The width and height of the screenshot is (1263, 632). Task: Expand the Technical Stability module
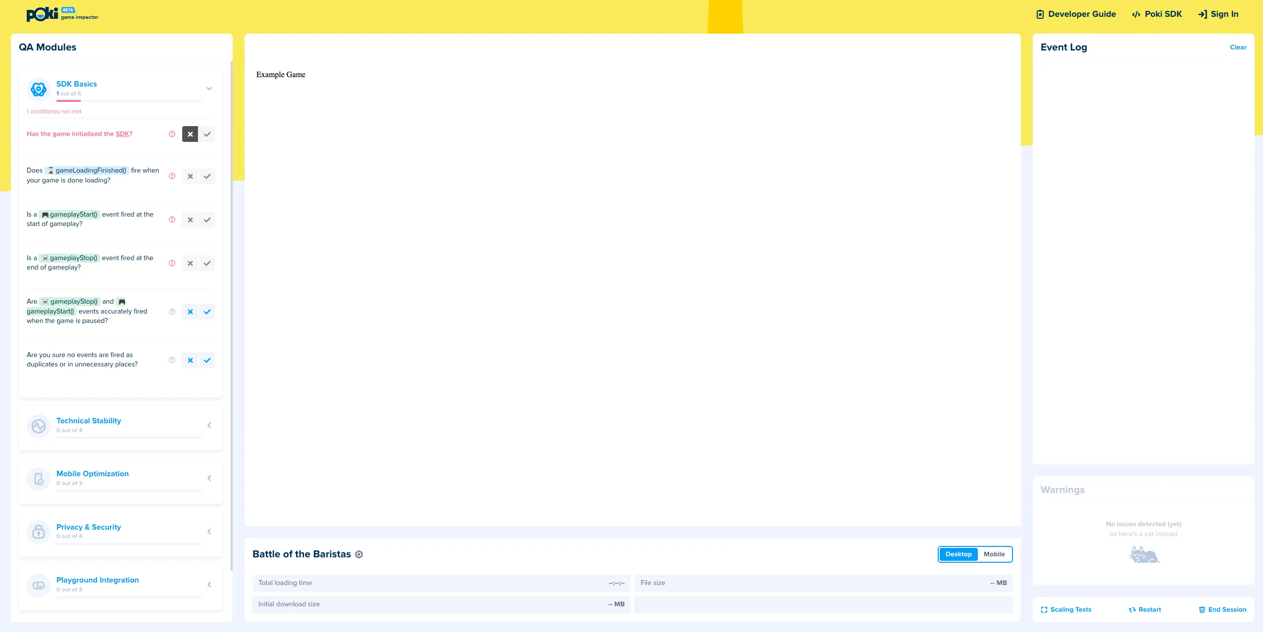click(209, 425)
